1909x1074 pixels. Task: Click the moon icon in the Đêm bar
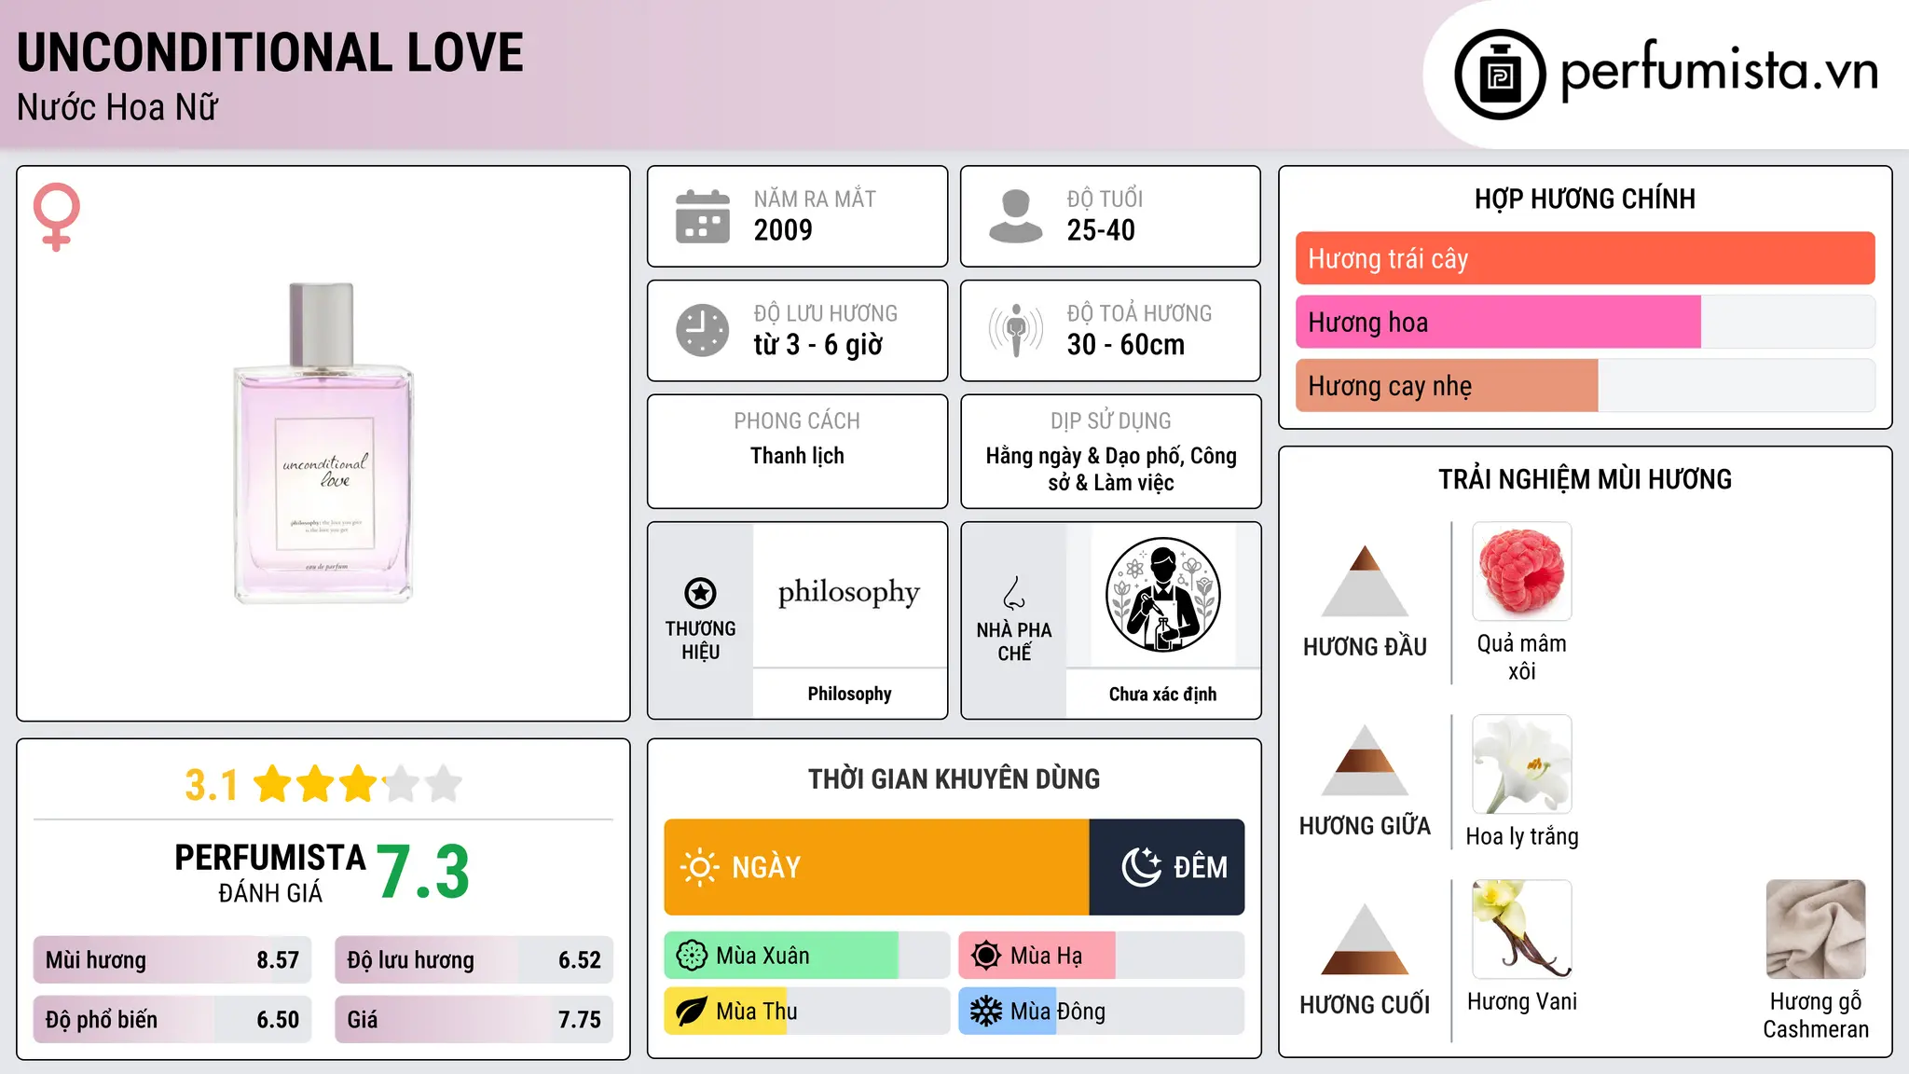(1141, 867)
